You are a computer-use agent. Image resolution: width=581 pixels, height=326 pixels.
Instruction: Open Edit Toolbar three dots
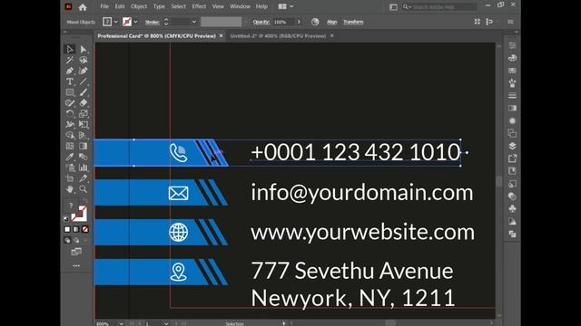click(x=76, y=265)
